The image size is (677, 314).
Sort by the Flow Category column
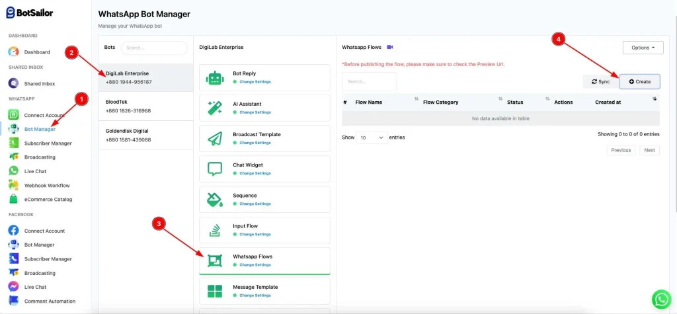point(462,102)
